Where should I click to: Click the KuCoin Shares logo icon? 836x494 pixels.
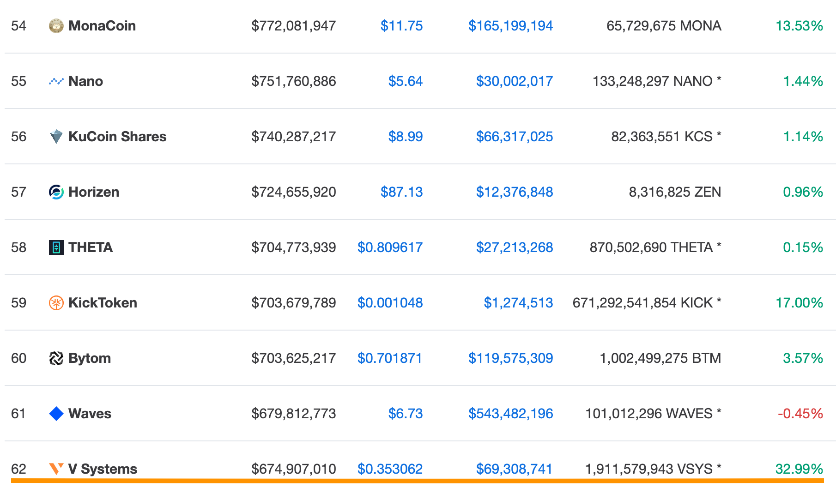click(56, 137)
